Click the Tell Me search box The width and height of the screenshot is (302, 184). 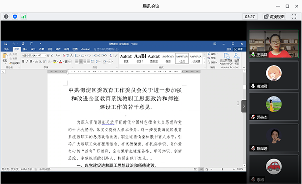[107, 49]
